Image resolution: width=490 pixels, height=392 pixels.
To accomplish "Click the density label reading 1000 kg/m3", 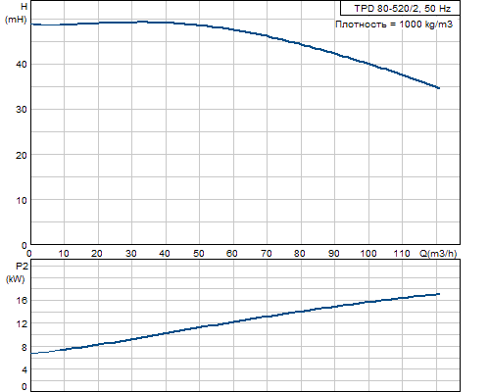I will 394,24.
